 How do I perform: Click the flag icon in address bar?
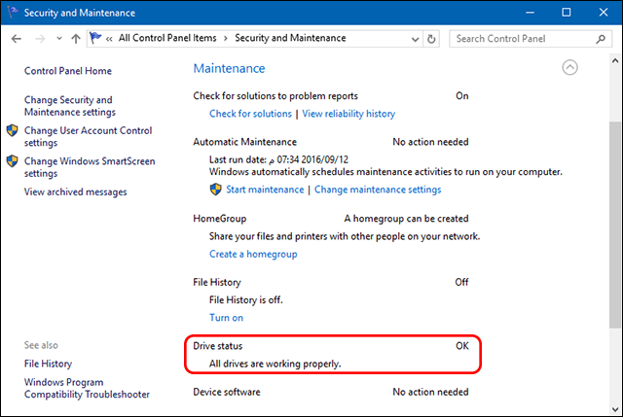[95, 38]
